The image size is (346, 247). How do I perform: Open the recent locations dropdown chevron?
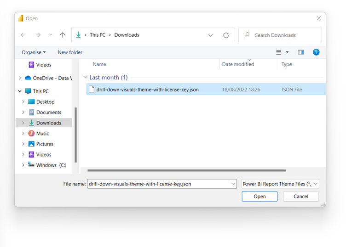click(x=51, y=35)
